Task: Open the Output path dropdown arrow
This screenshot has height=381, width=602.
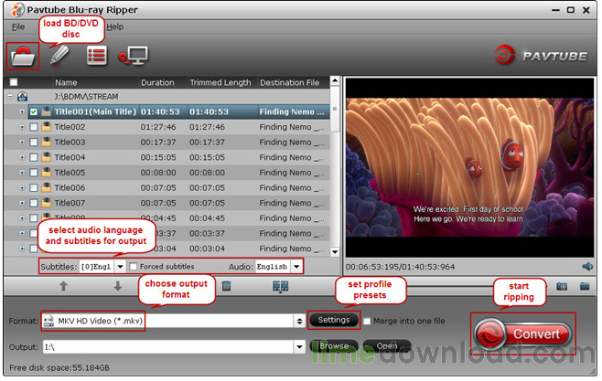Action: pos(299,347)
